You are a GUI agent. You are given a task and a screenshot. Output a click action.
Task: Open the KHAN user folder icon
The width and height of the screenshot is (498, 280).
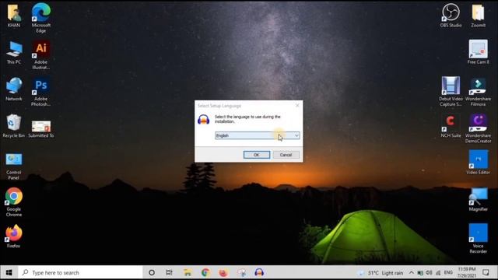[14, 16]
